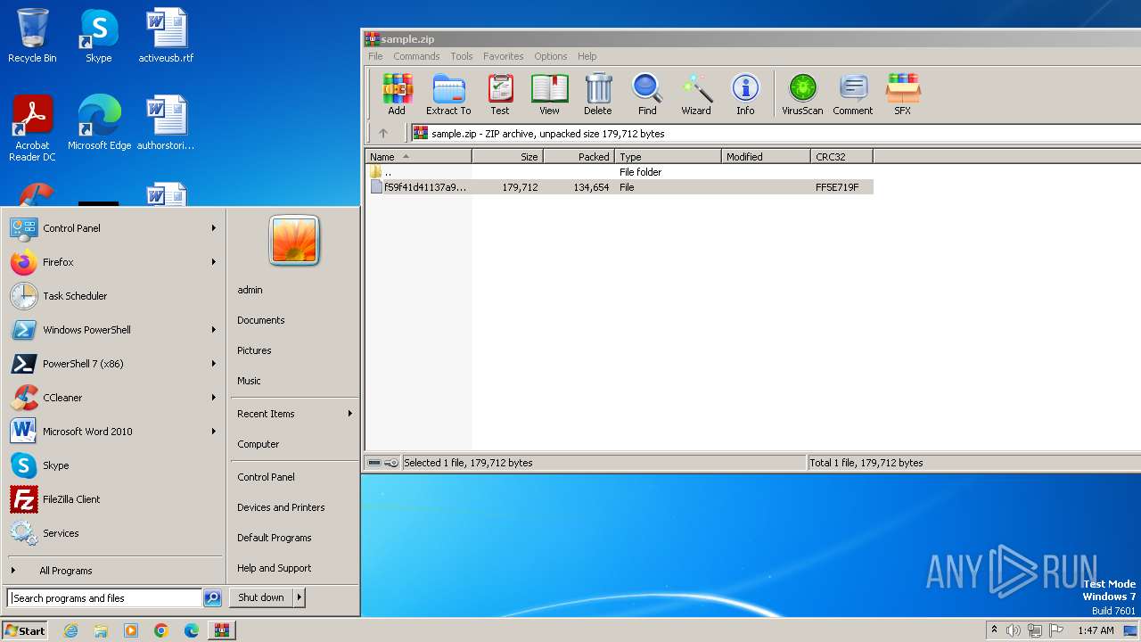Screen dimensions: 1141x642
Task: Click the SFX toolbar icon
Action: pyautogui.click(x=903, y=95)
